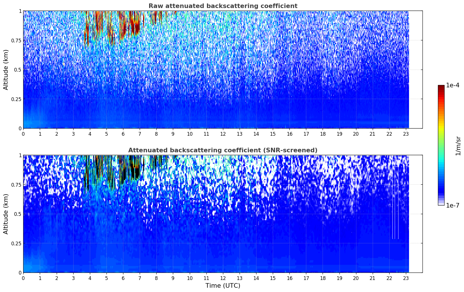Click the "3" time tick under the top plot
This screenshot has width=464, height=292.
pyautogui.click(x=73, y=134)
